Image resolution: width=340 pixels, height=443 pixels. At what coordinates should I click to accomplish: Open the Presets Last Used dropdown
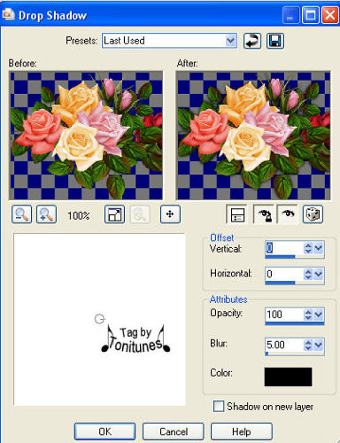231,41
